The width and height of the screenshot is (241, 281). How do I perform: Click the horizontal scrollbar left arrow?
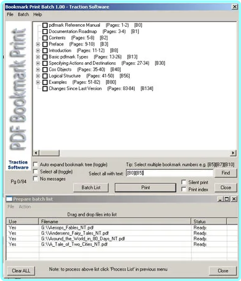pyautogui.click(x=36, y=153)
